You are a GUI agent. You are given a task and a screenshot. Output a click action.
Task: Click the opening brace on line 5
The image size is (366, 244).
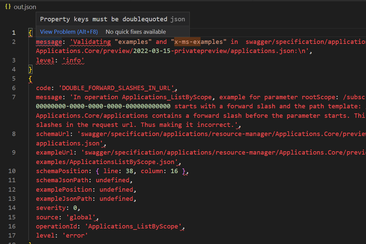(x=30, y=78)
